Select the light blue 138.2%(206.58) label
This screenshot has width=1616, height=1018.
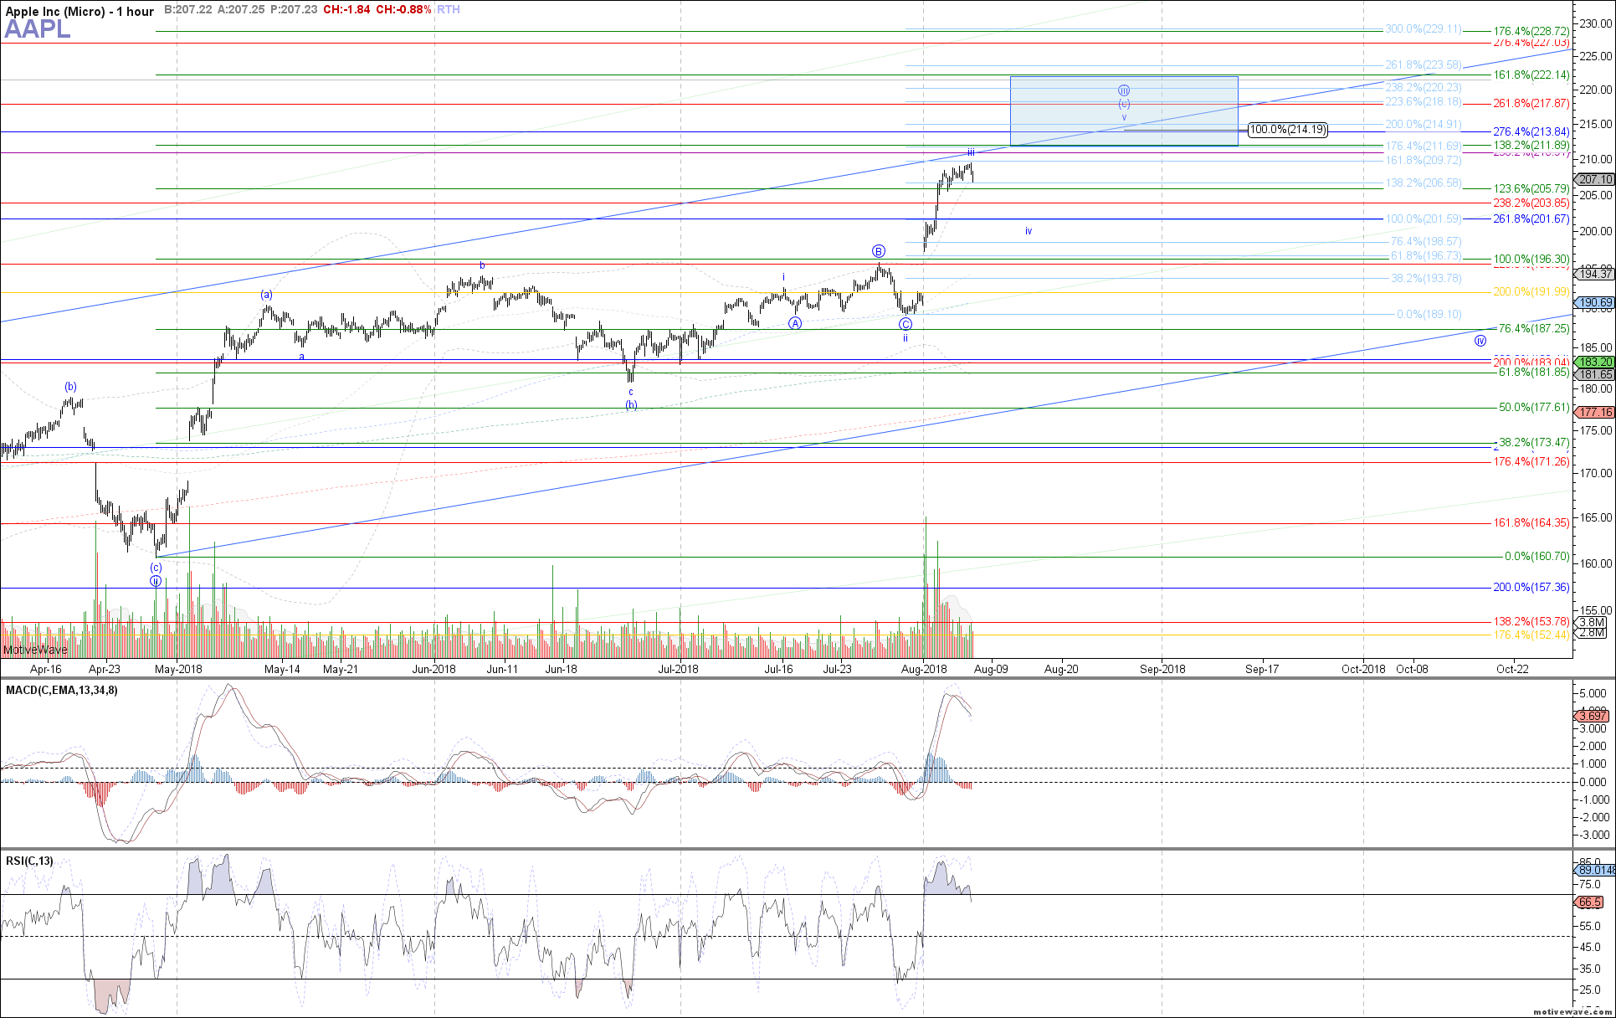coord(1424,183)
